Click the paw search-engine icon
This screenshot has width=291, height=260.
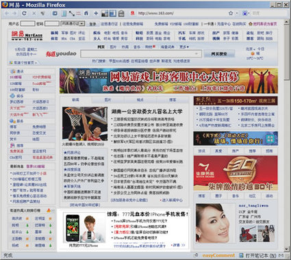pyautogui.click(x=244, y=14)
